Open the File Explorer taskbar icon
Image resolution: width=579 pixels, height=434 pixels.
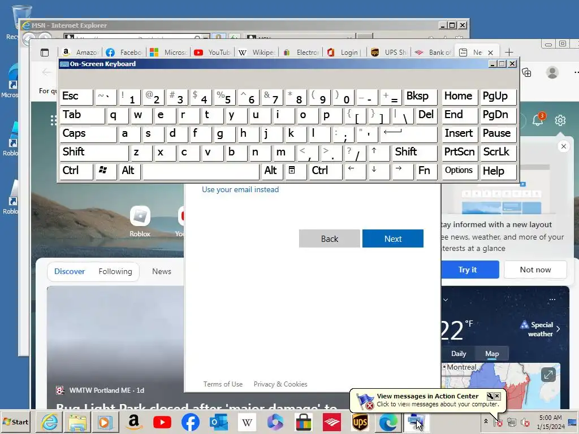[x=77, y=422]
